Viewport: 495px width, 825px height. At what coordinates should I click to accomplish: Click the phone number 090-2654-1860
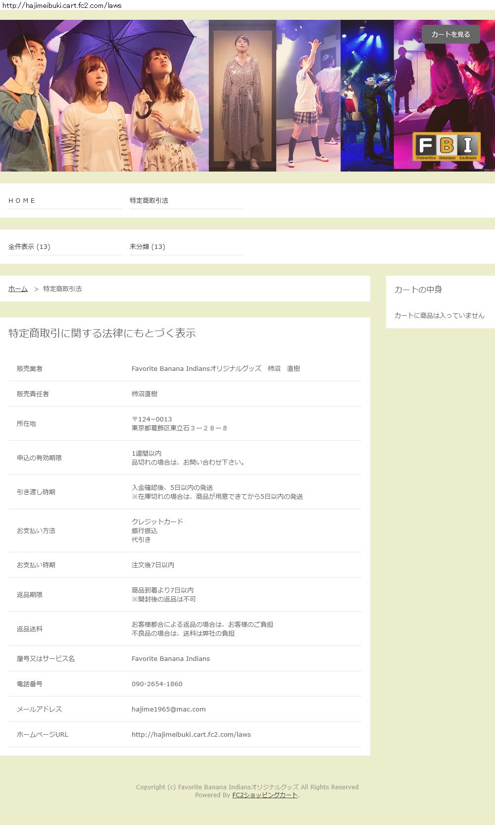[157, 684]
